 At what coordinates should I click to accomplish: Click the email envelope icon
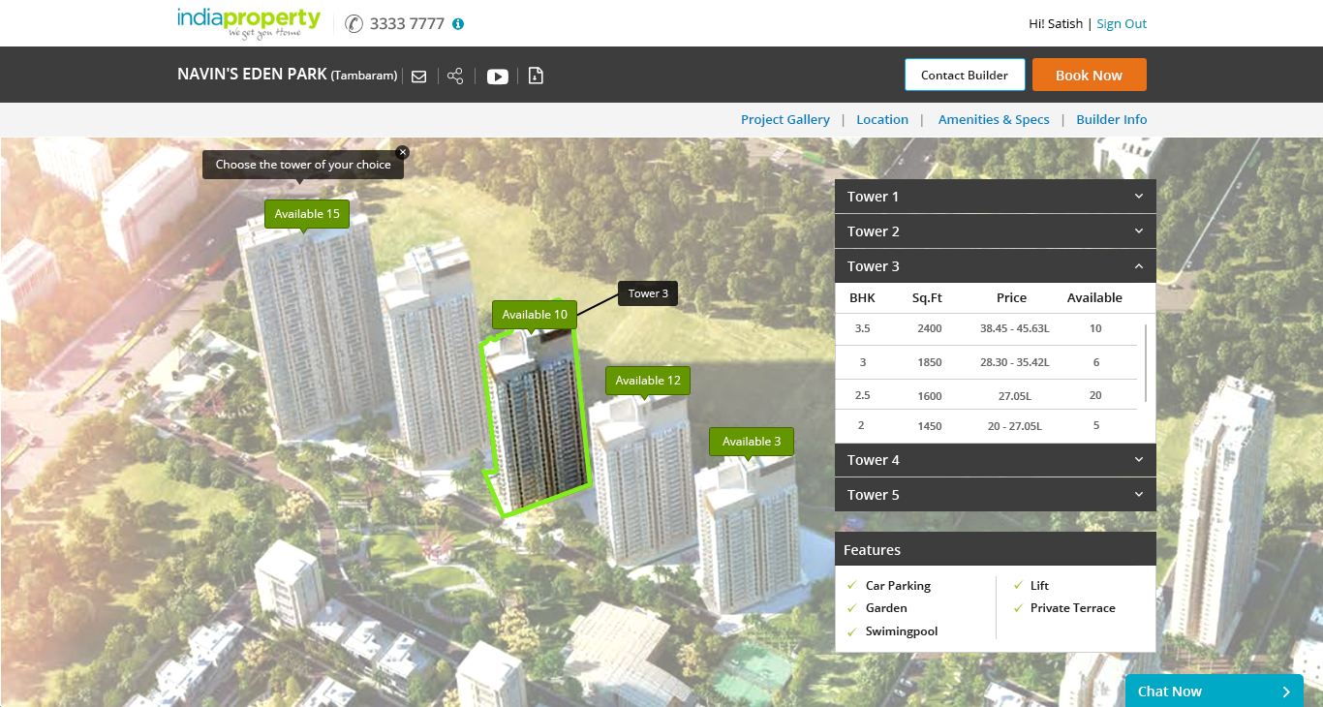pos(418,76)
